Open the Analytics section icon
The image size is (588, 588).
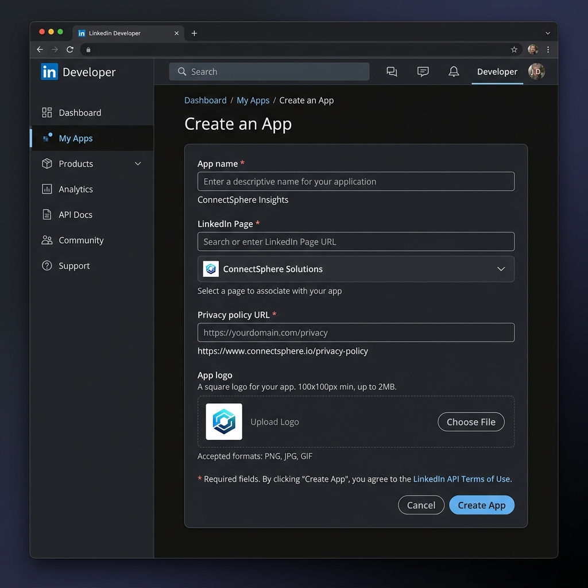coord(47,189)
